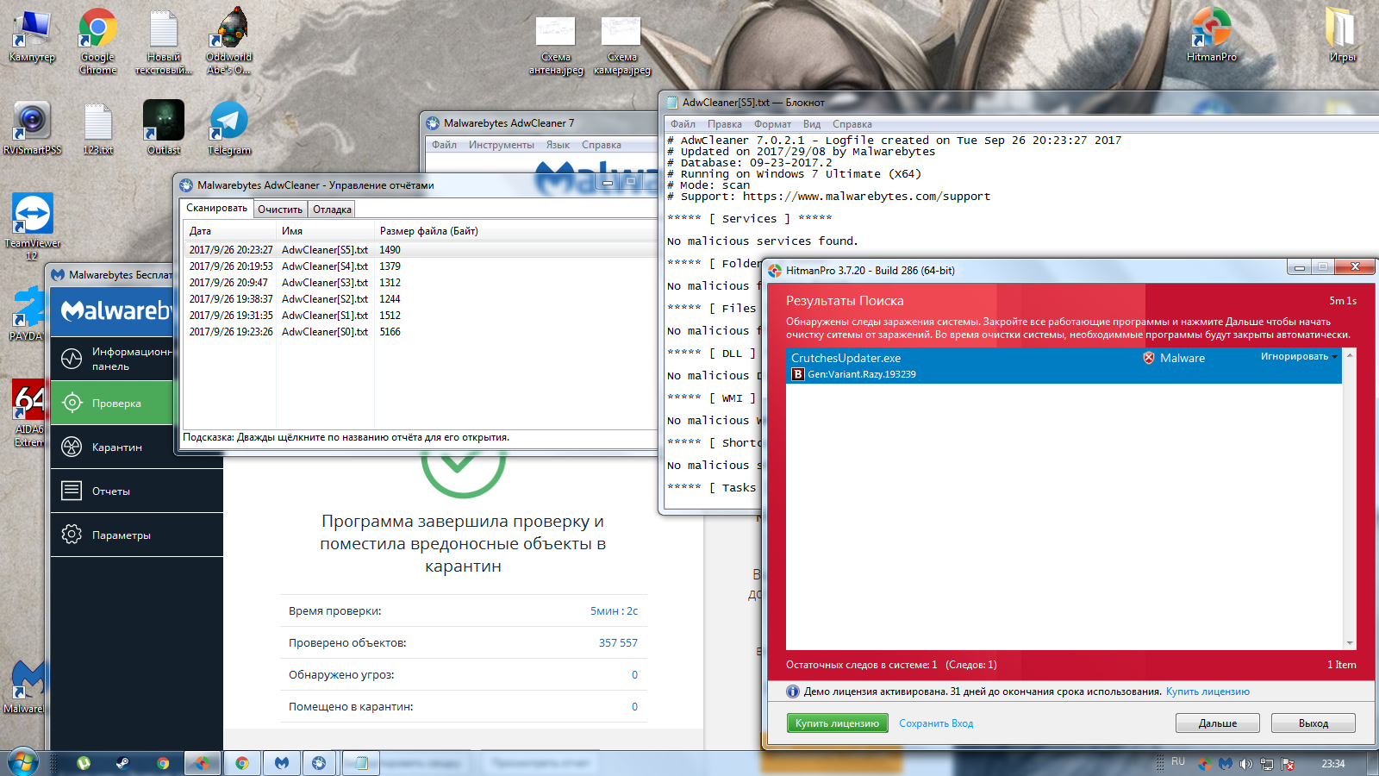1379x776 pixels.
Task: Select the RVISmartPSS desktop shortcut
Action: [x=32, y=127]
